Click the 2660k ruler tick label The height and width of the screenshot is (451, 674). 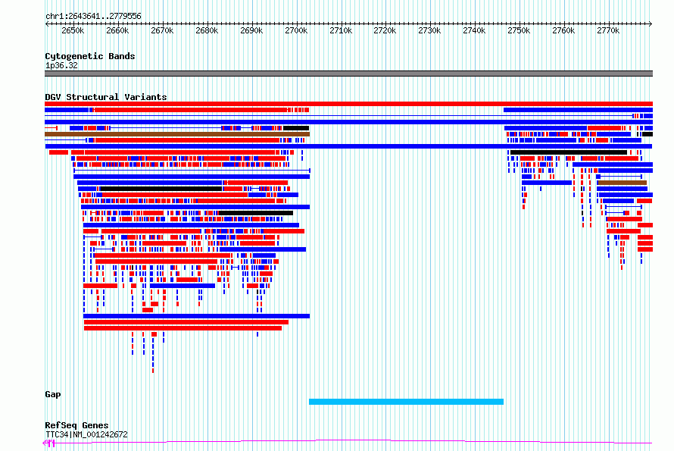point(117,31)
